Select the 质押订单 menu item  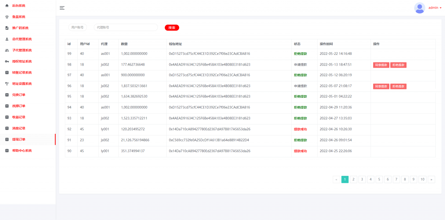point(19,106)
